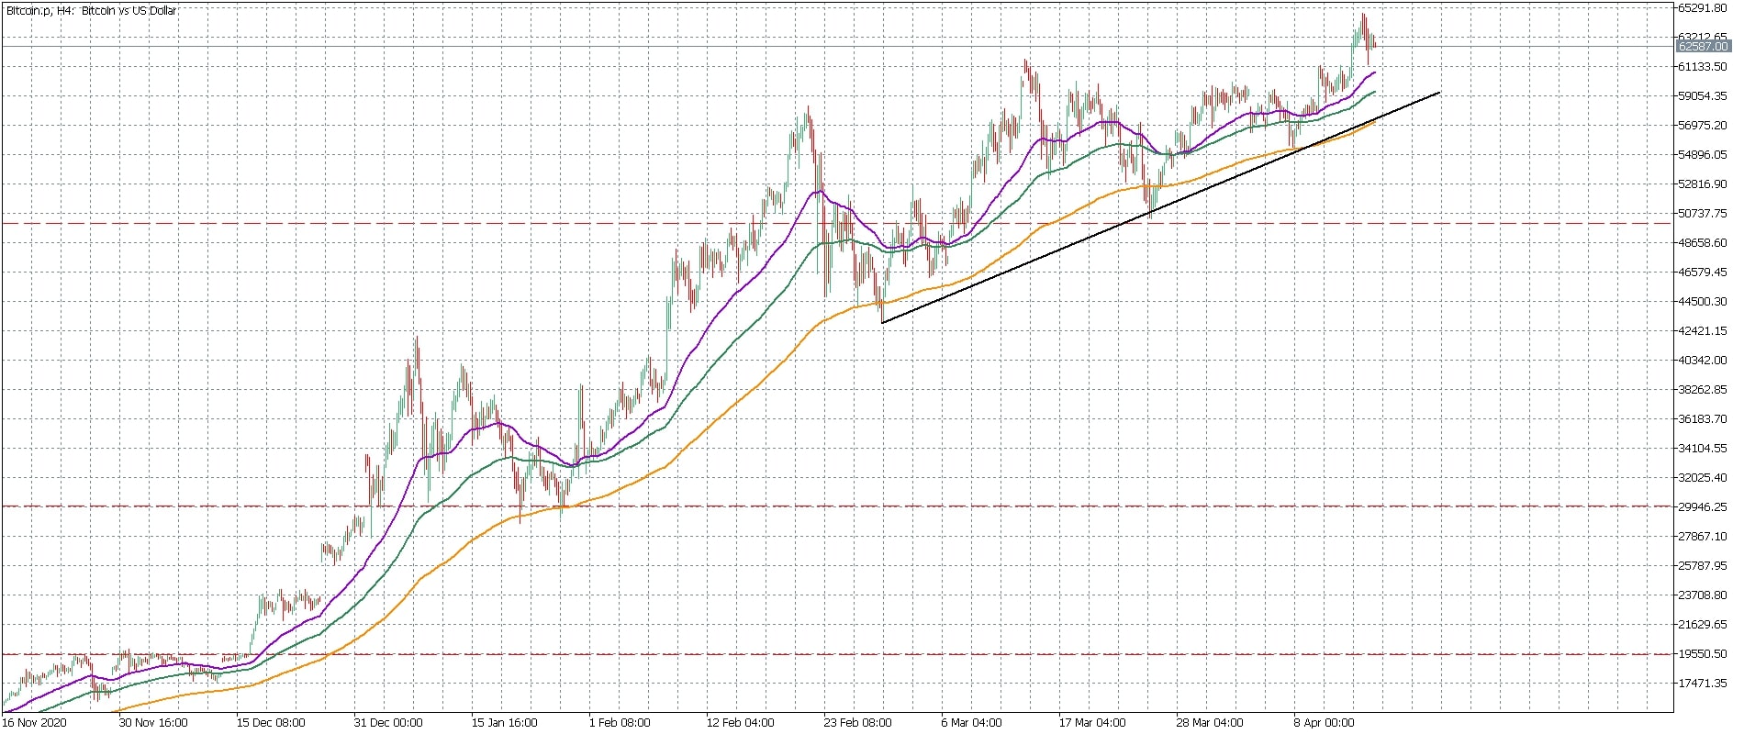This screenshot has height=734, width=1744.
Task: Click the 54896.05 price axis label
Action: (1703, 155)
